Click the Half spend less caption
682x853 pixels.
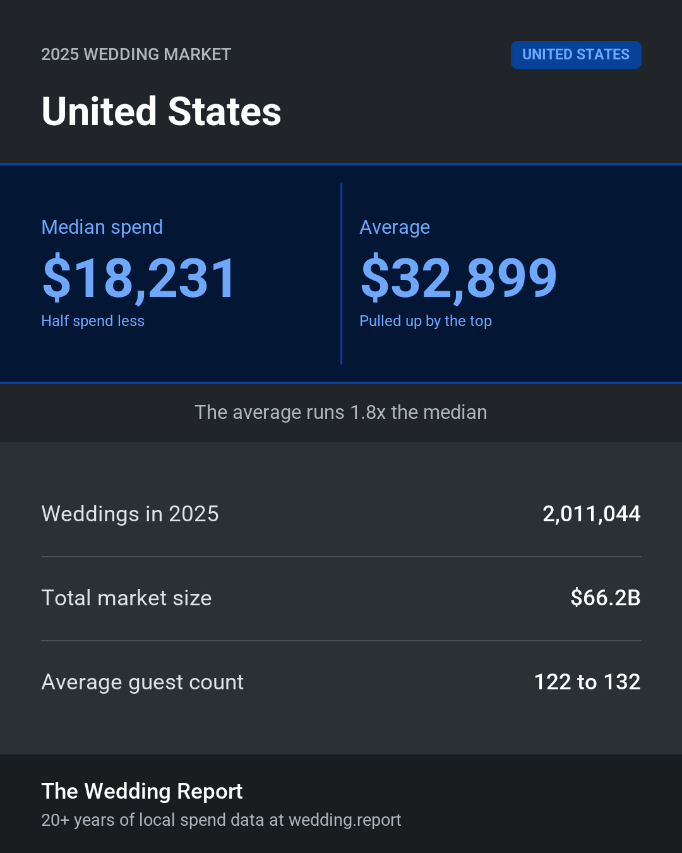(93, 321)
